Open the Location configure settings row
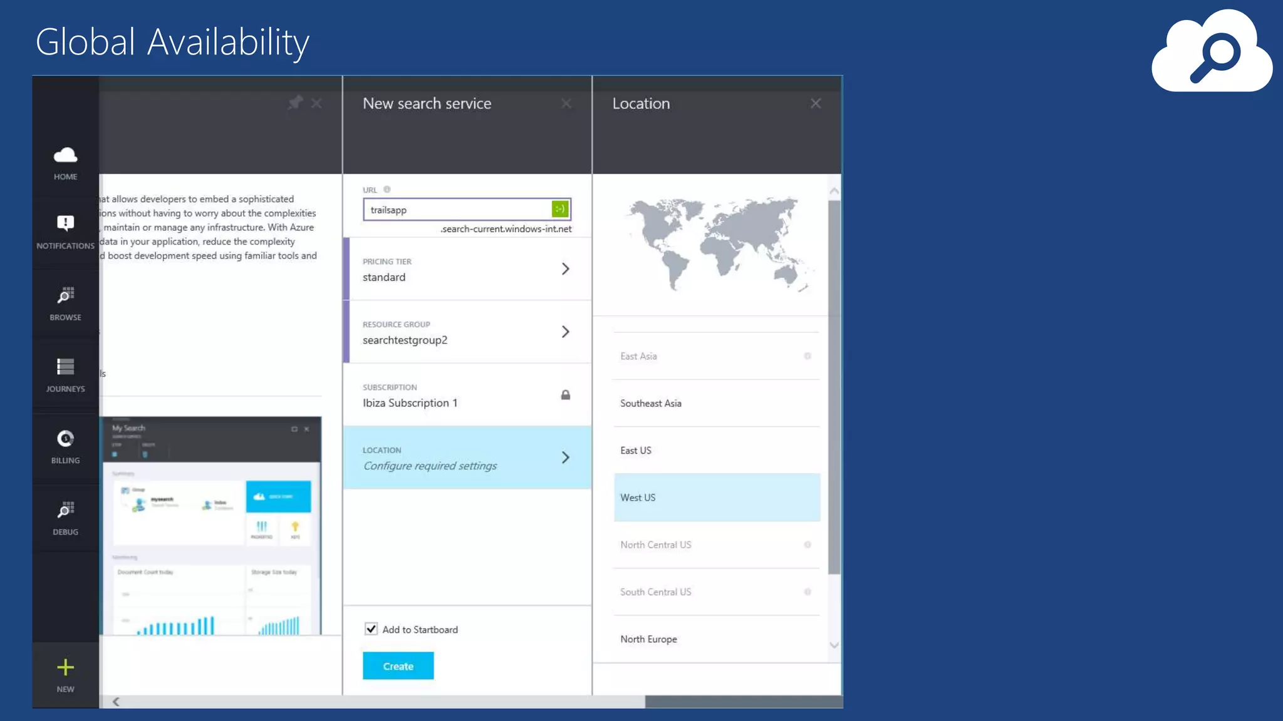This screenshot has height=721, width=1283. (x=467, y=458)
